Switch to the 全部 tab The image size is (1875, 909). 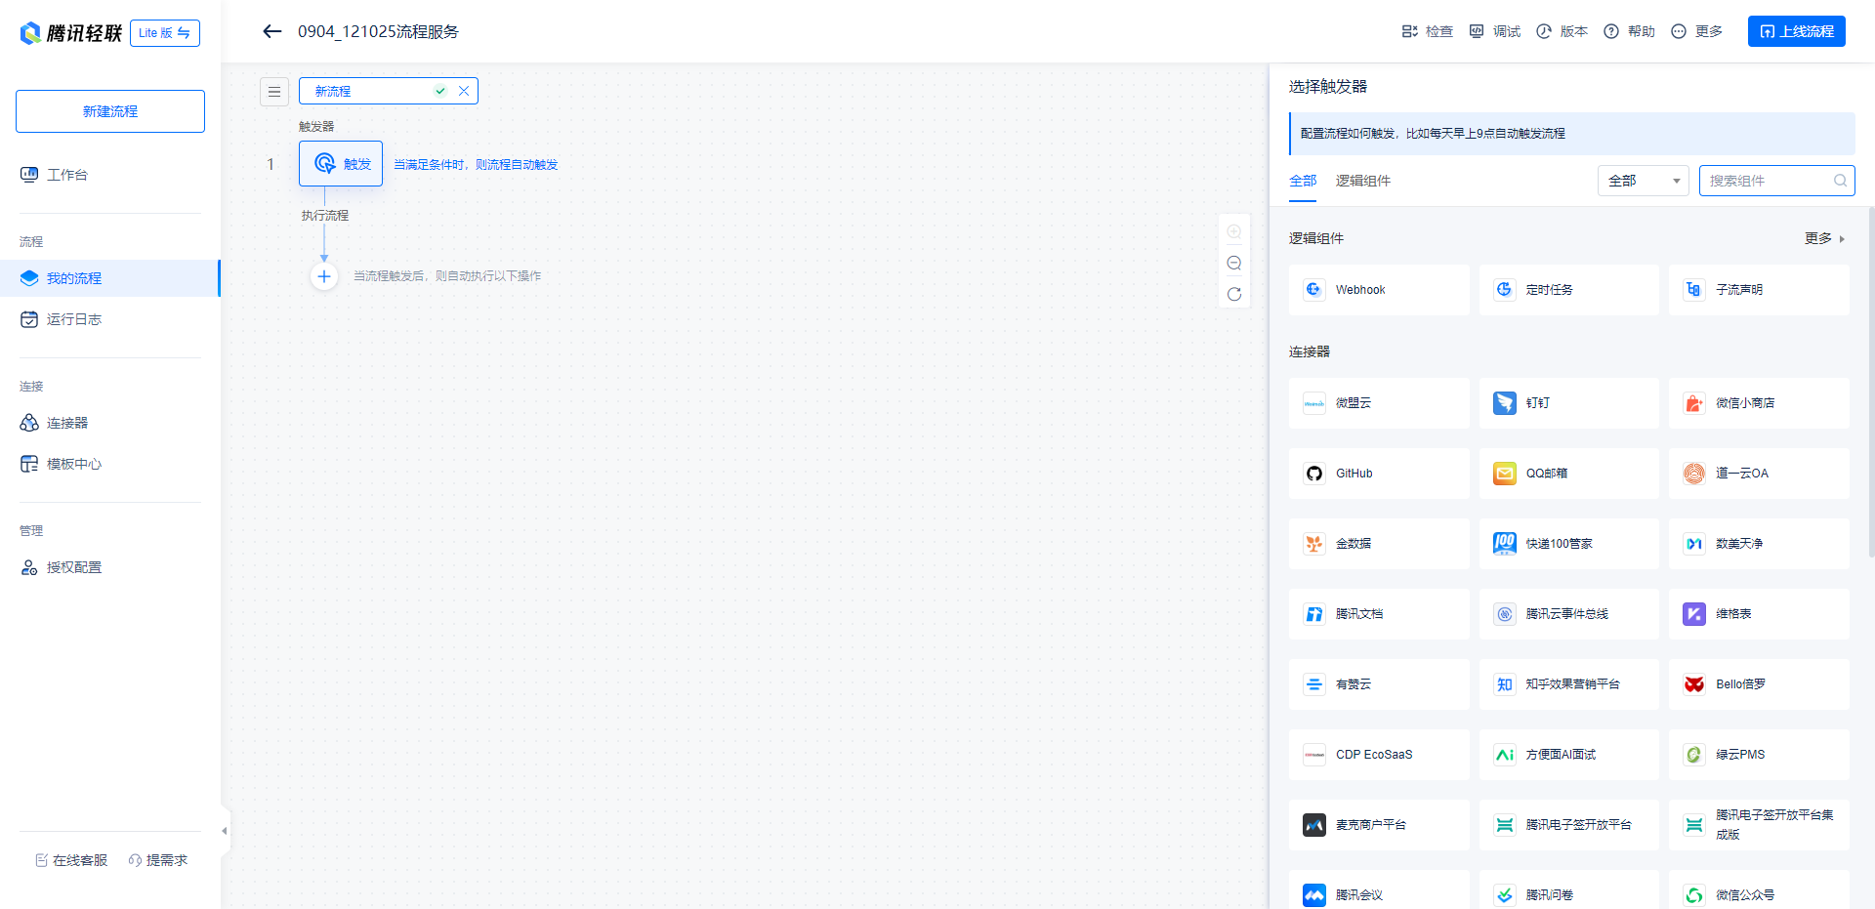tap(1303, 181)
